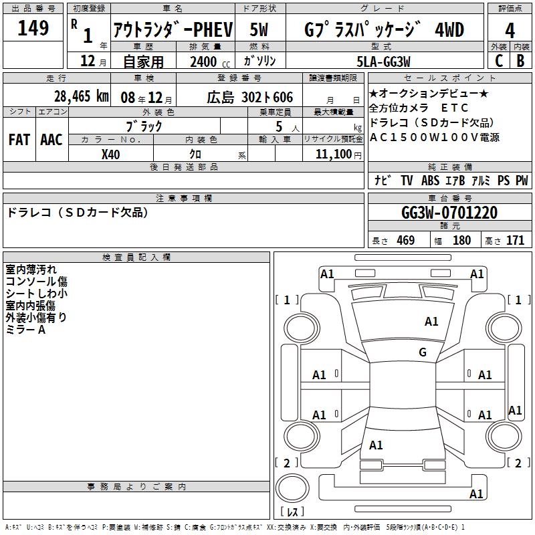This screenshot has height=535, width=535.
Task: Select chassis number GG3W-0701220
Action: (449, 213)
